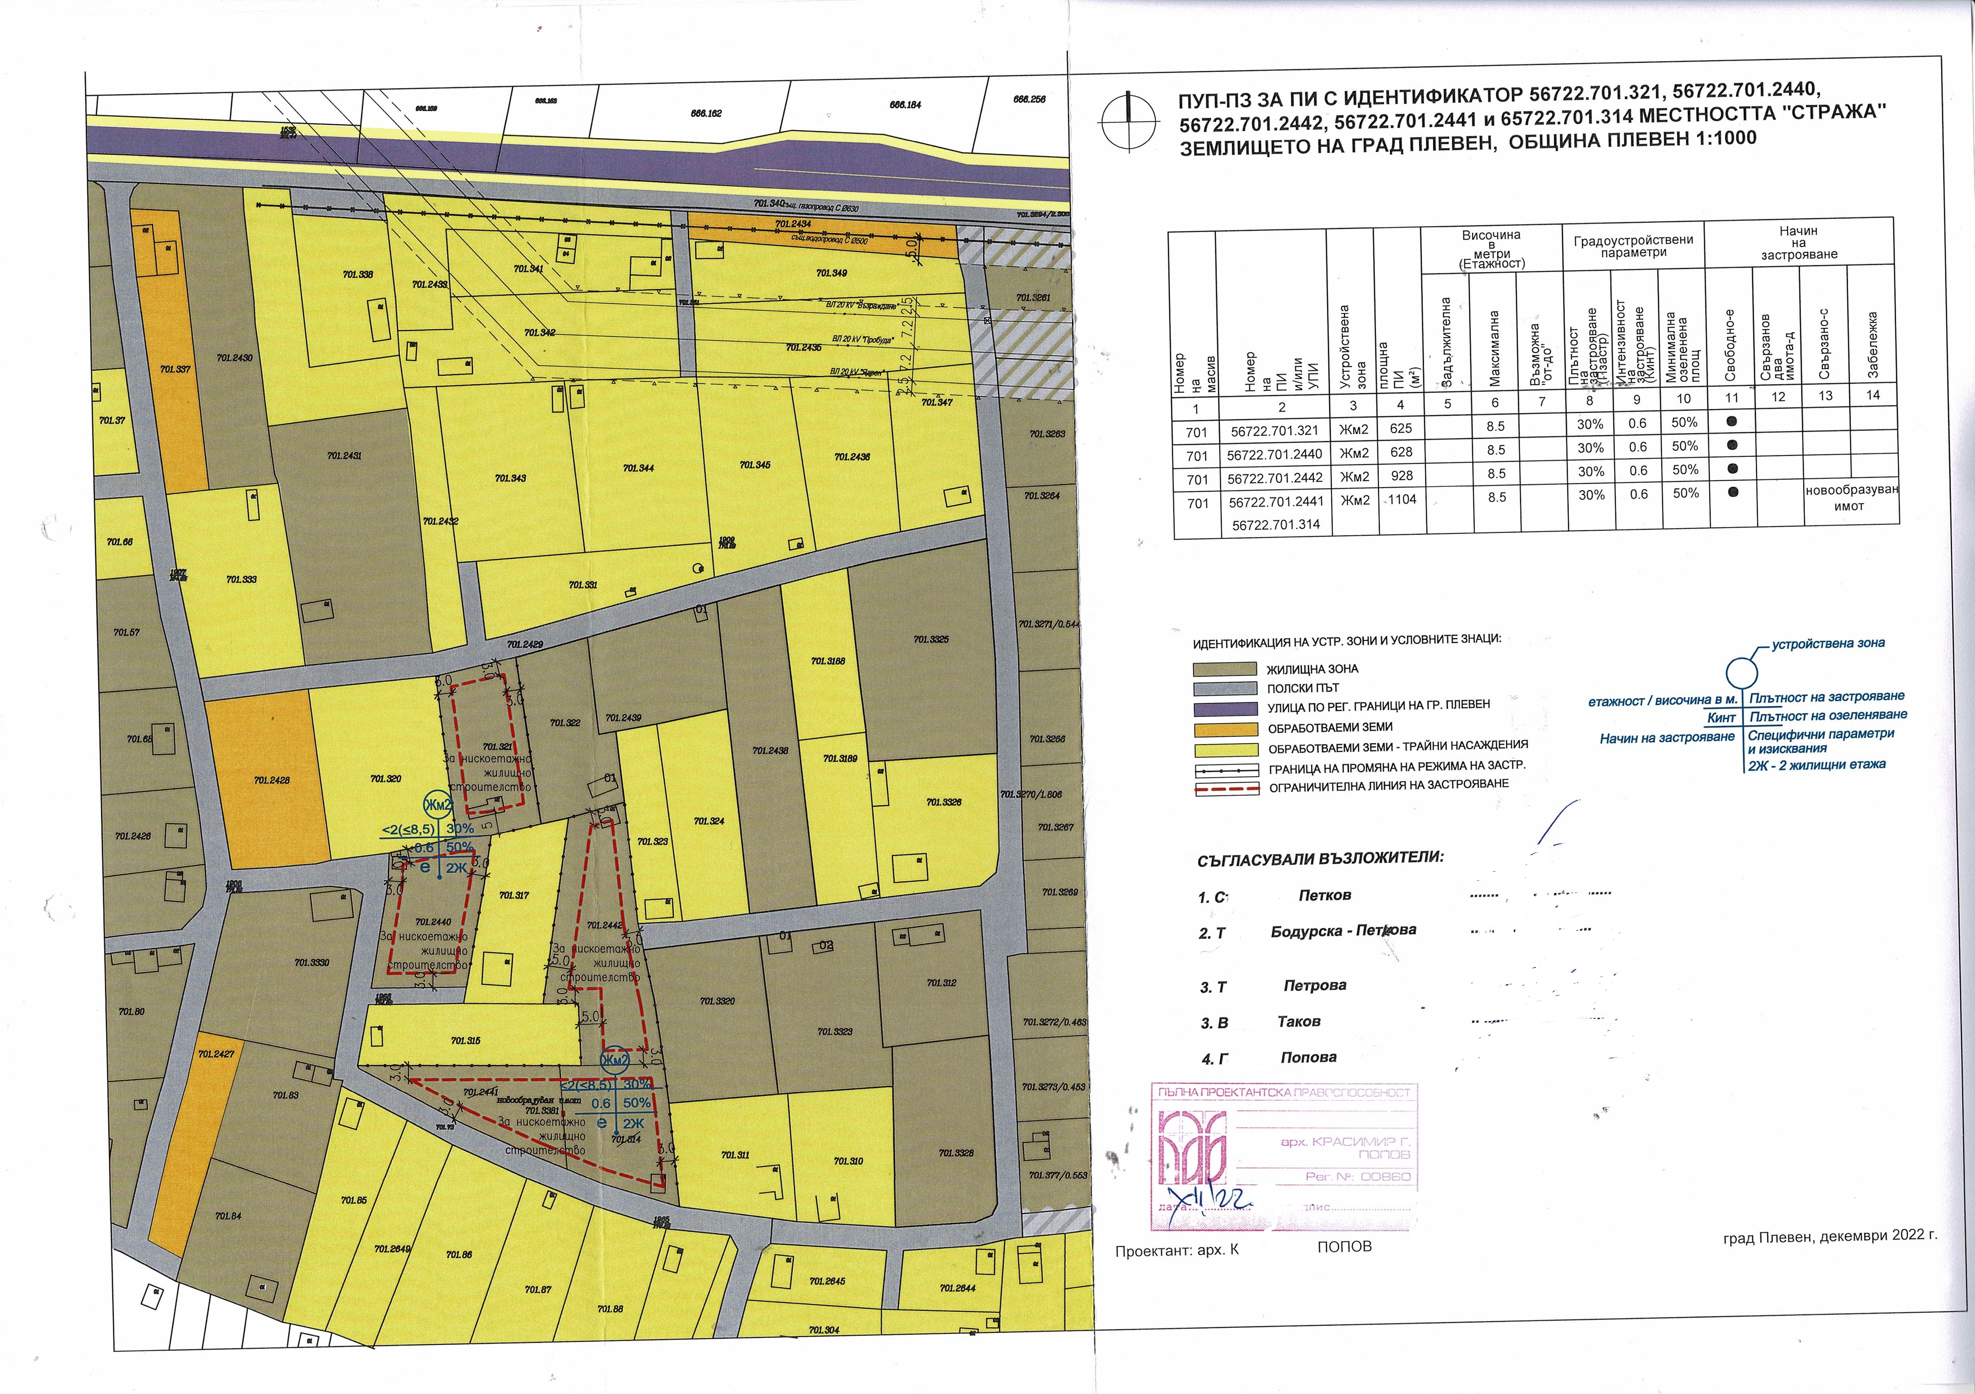
Task: Click the signatory name Попова
Action: [1309, 1058]
